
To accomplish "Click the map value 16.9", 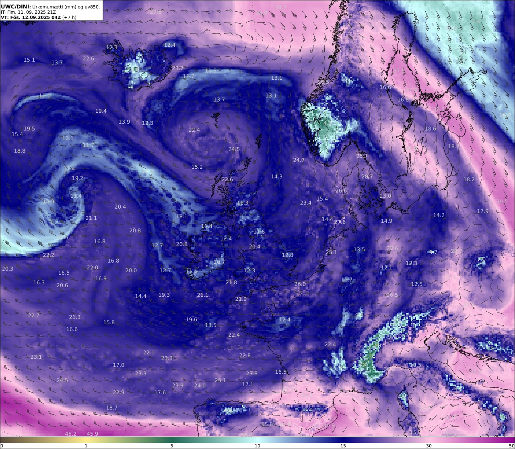I will coord(101,279).
